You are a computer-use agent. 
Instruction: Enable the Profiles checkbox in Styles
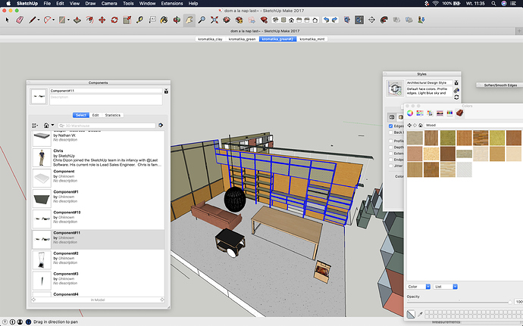(x=390, y=141)
